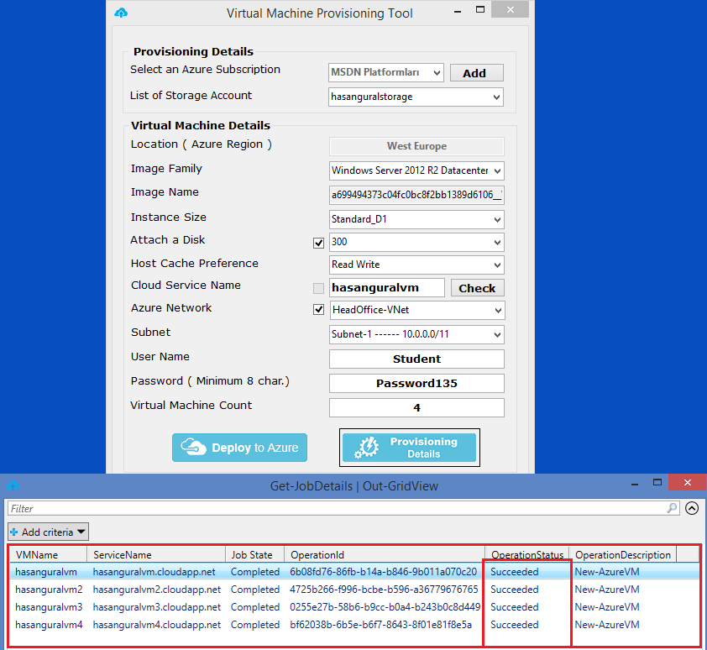Sort grid by OperationStatus column header
This screenshot has height=650, width=707.
click(x=526, y=555)
